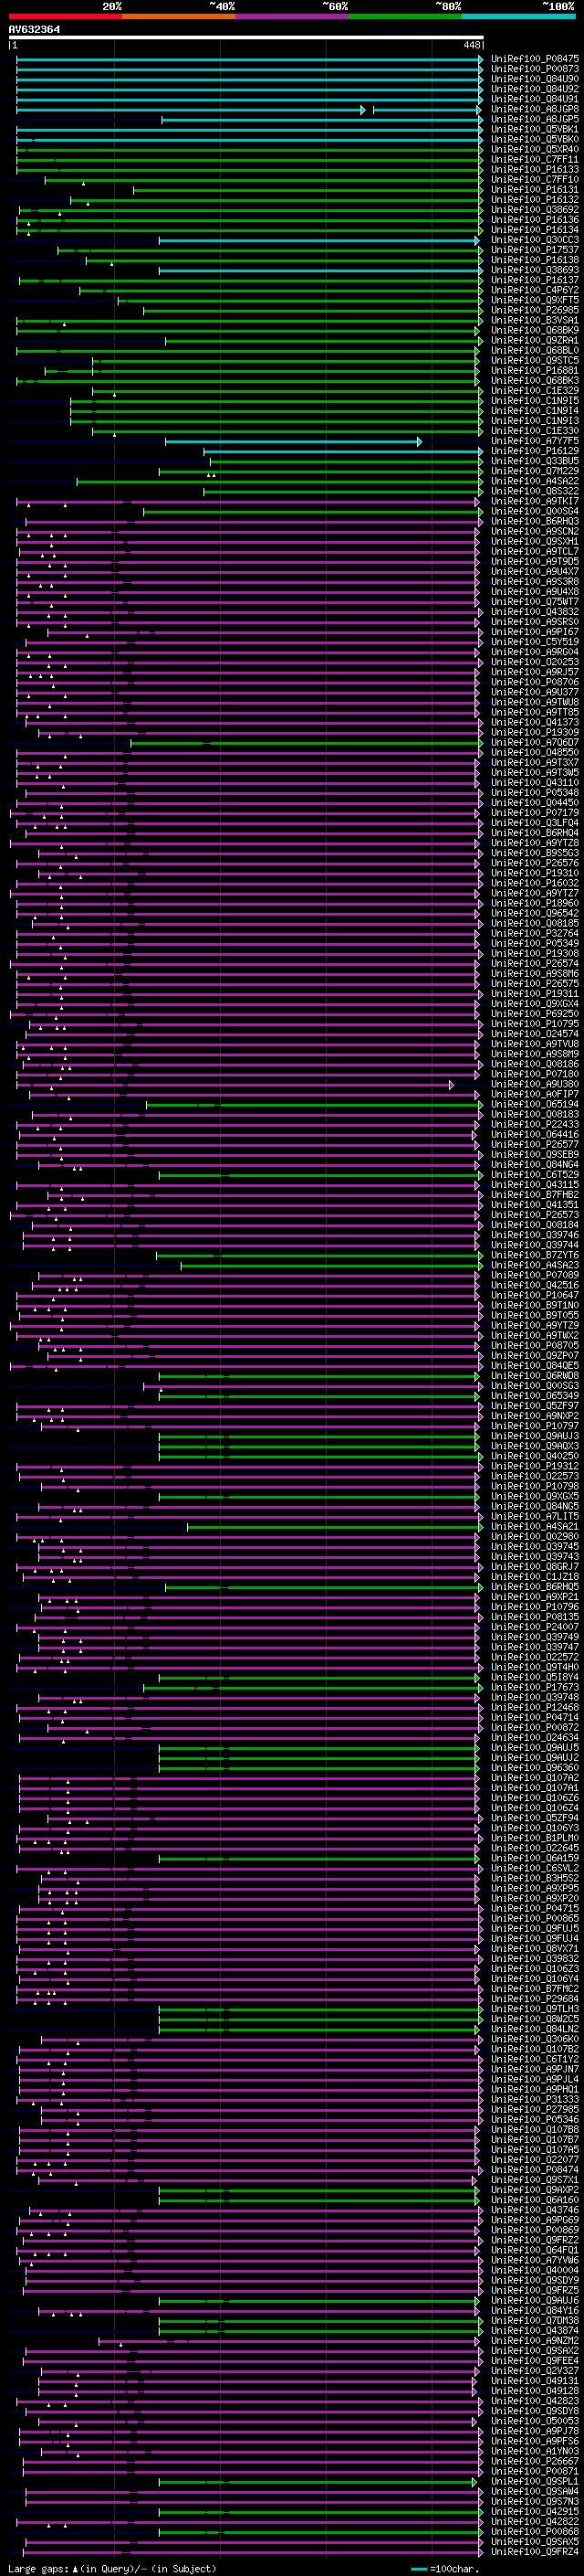Image resolution: width=584 pixels, height=2576 pixels.
Task: Select the purple ~60% identity legend segment
Action: click(x=293, y=16)
